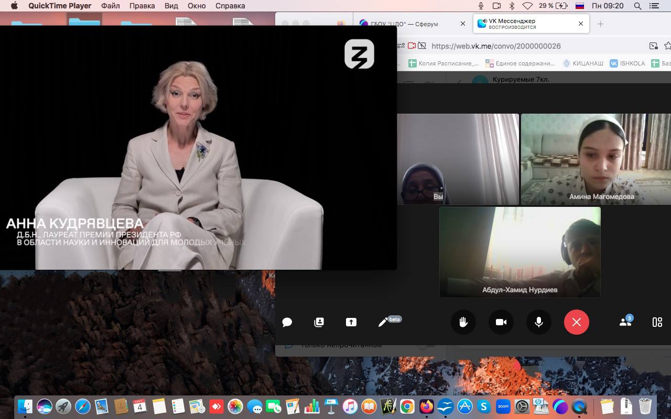
Task: Click the share screen upload icon
Action: [x=351, y=322]
